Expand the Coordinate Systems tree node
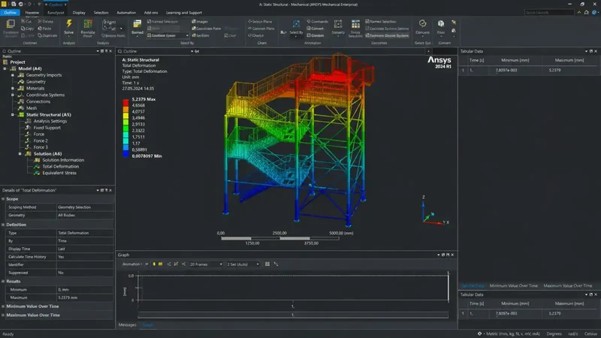The height and width of the screenshot is (338, 601). pos(13,95)
